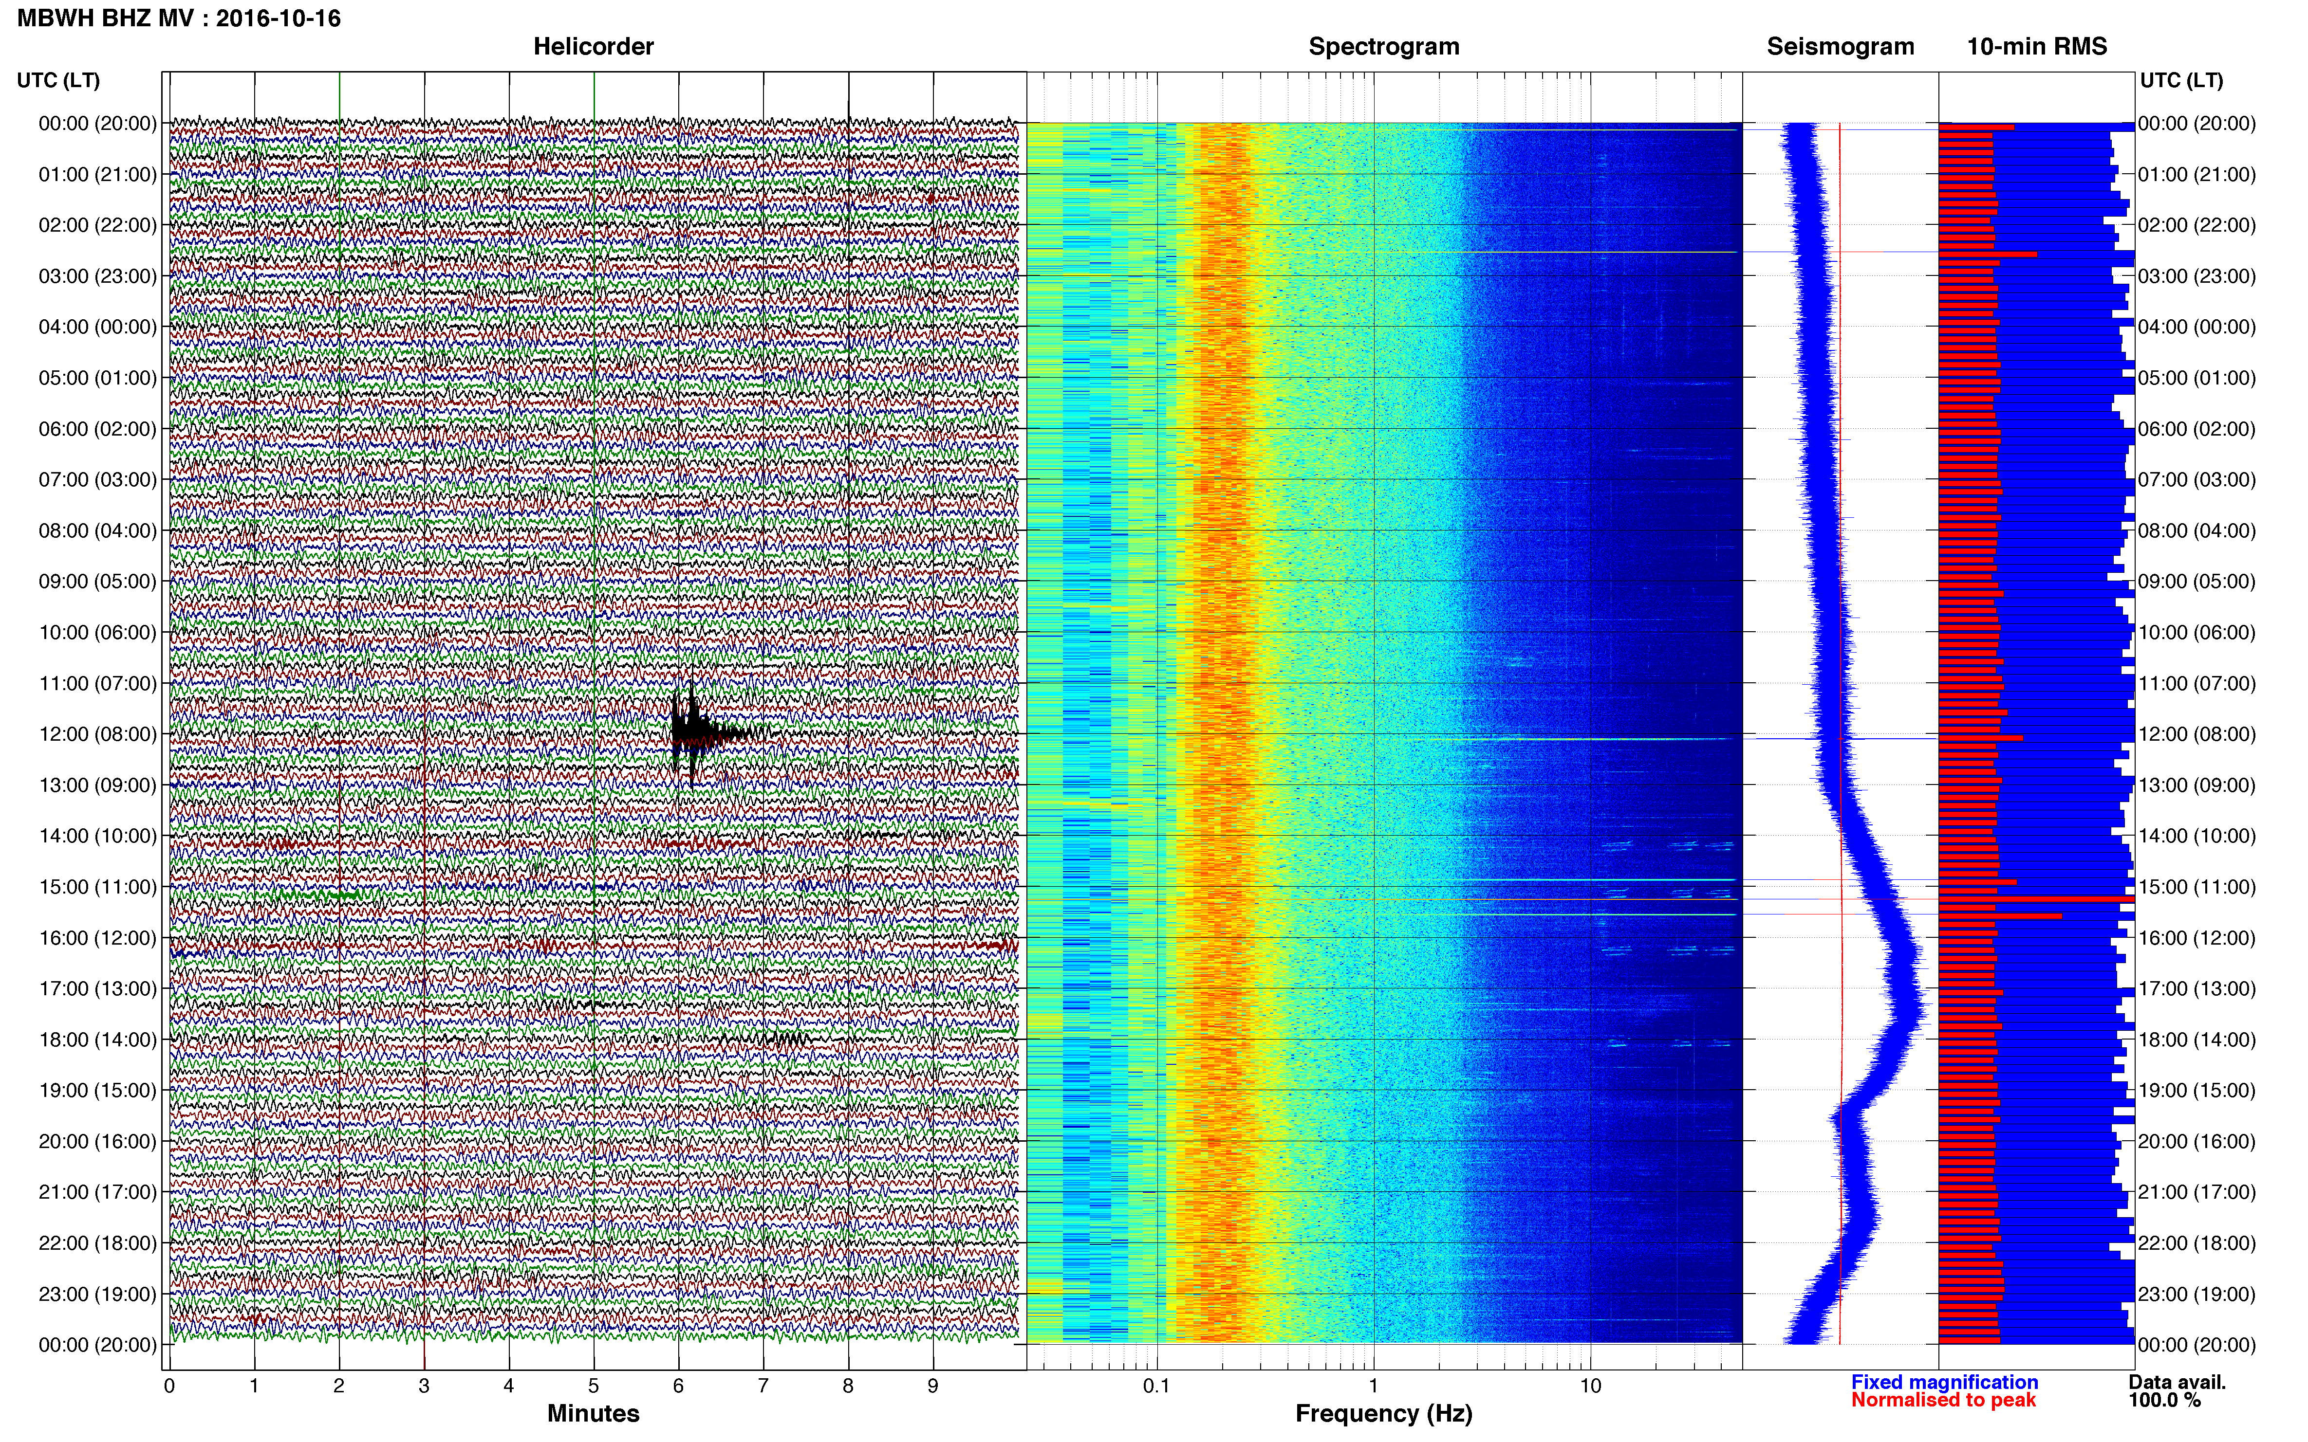Screen dimensions: 2308x1442
Task: Click the right time label '04:00 (00:00)'
Action: 2196,327
